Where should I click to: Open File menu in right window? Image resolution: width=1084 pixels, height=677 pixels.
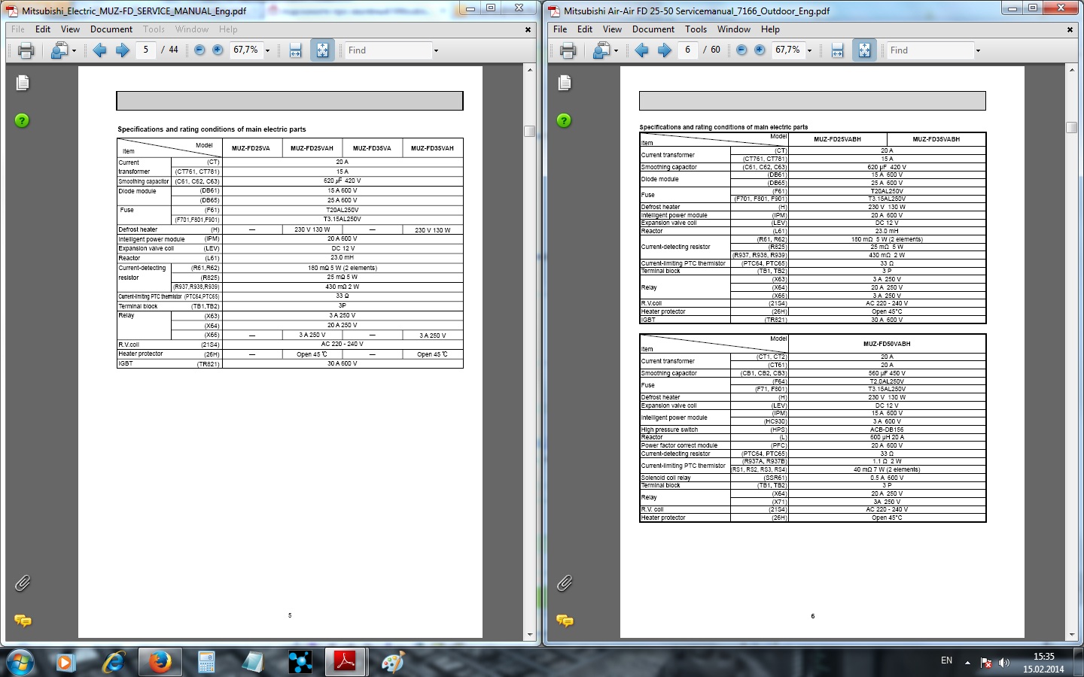pyautogui.click(x=560, y=29)
